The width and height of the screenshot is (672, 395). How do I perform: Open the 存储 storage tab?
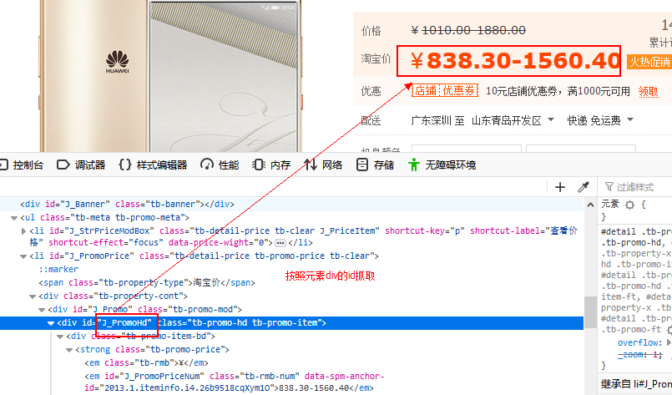(x=375, y=165)
